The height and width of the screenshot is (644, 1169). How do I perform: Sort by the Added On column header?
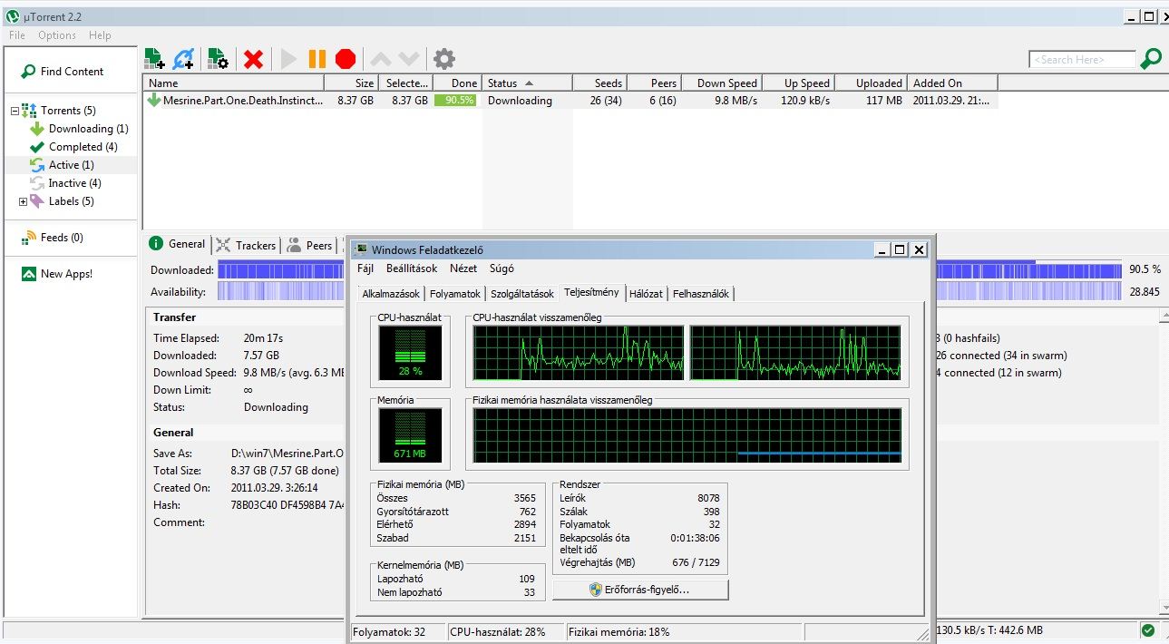(x=952, y=83)
